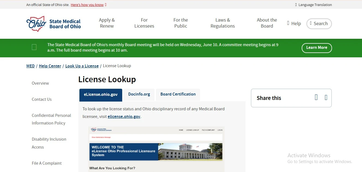Select the eLicense.ohio.gov tab
This screenshot has height=172, width=362.
[101, 95]
